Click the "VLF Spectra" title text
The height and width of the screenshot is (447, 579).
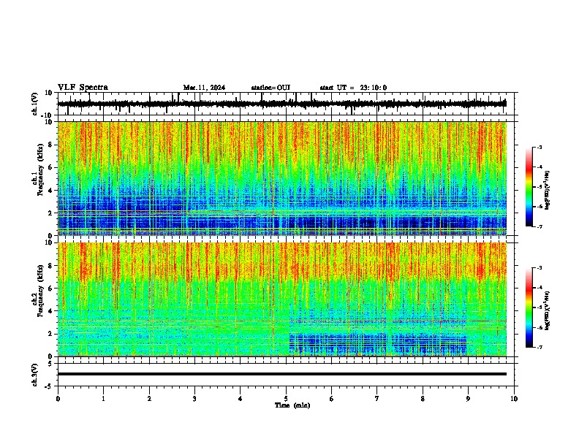pos(83,88)
